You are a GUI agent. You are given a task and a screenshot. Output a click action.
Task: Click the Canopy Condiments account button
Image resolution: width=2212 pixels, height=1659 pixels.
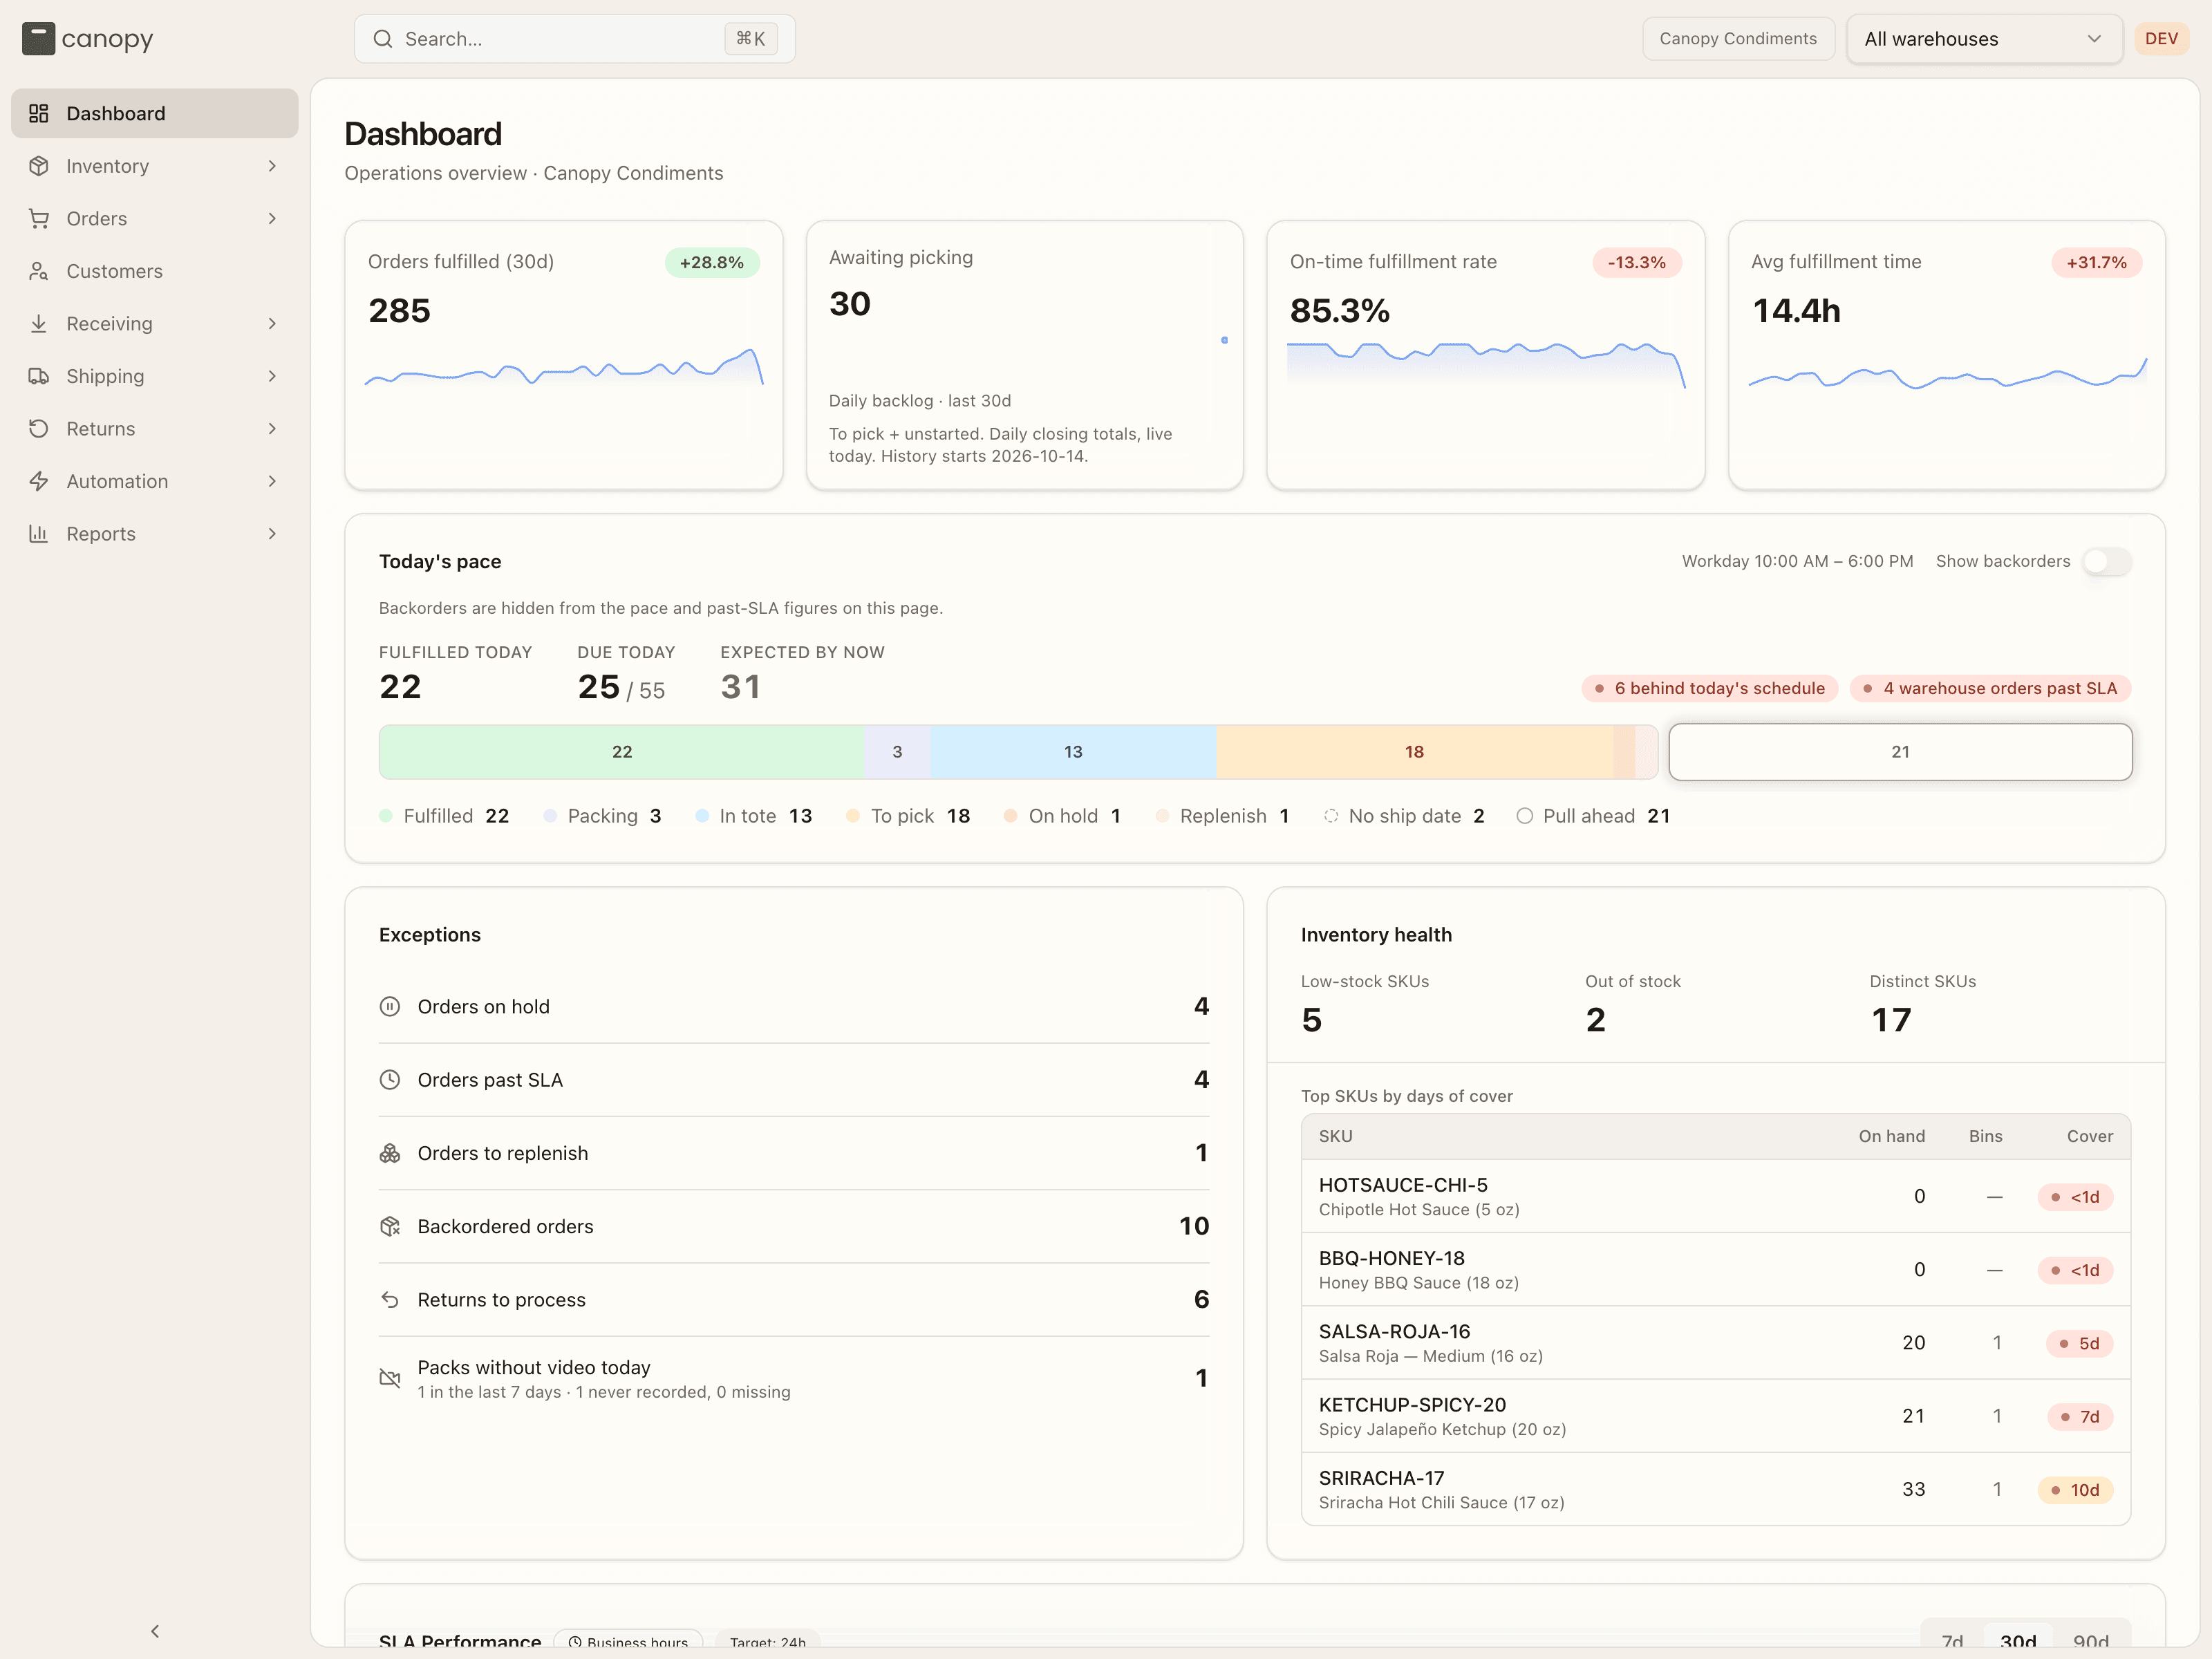[1738, 39]
